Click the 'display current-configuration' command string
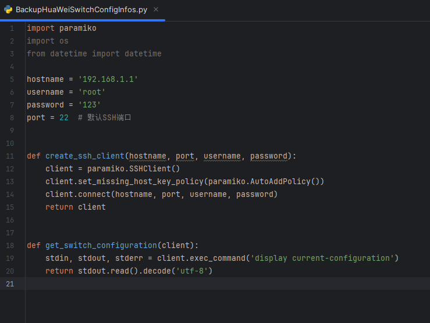 coord(322,258)
